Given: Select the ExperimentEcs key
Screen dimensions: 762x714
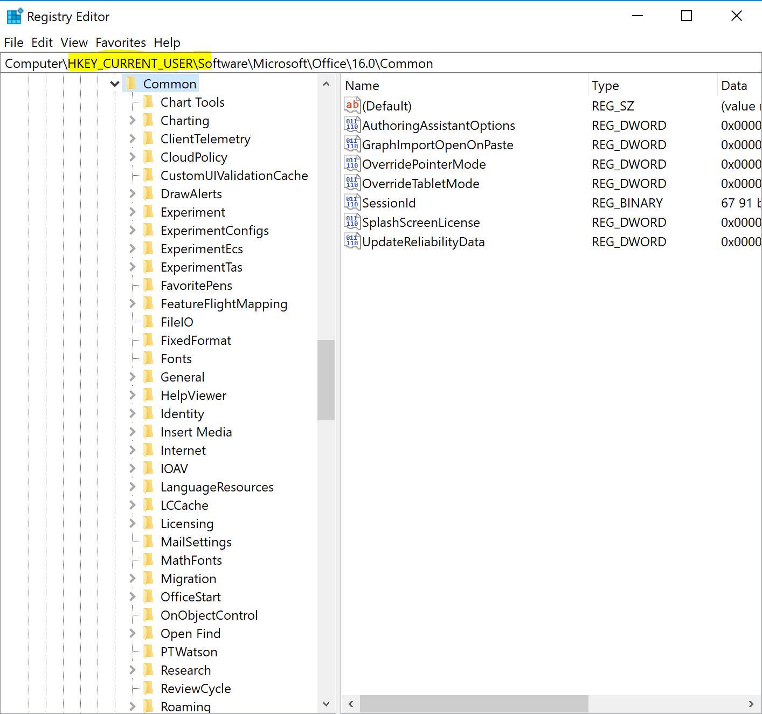Looking at the screenshot, I should pyautogui.click(x=202, y=248).
